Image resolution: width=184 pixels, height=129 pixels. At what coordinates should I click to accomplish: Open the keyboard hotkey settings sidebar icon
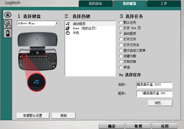[8, 15]
